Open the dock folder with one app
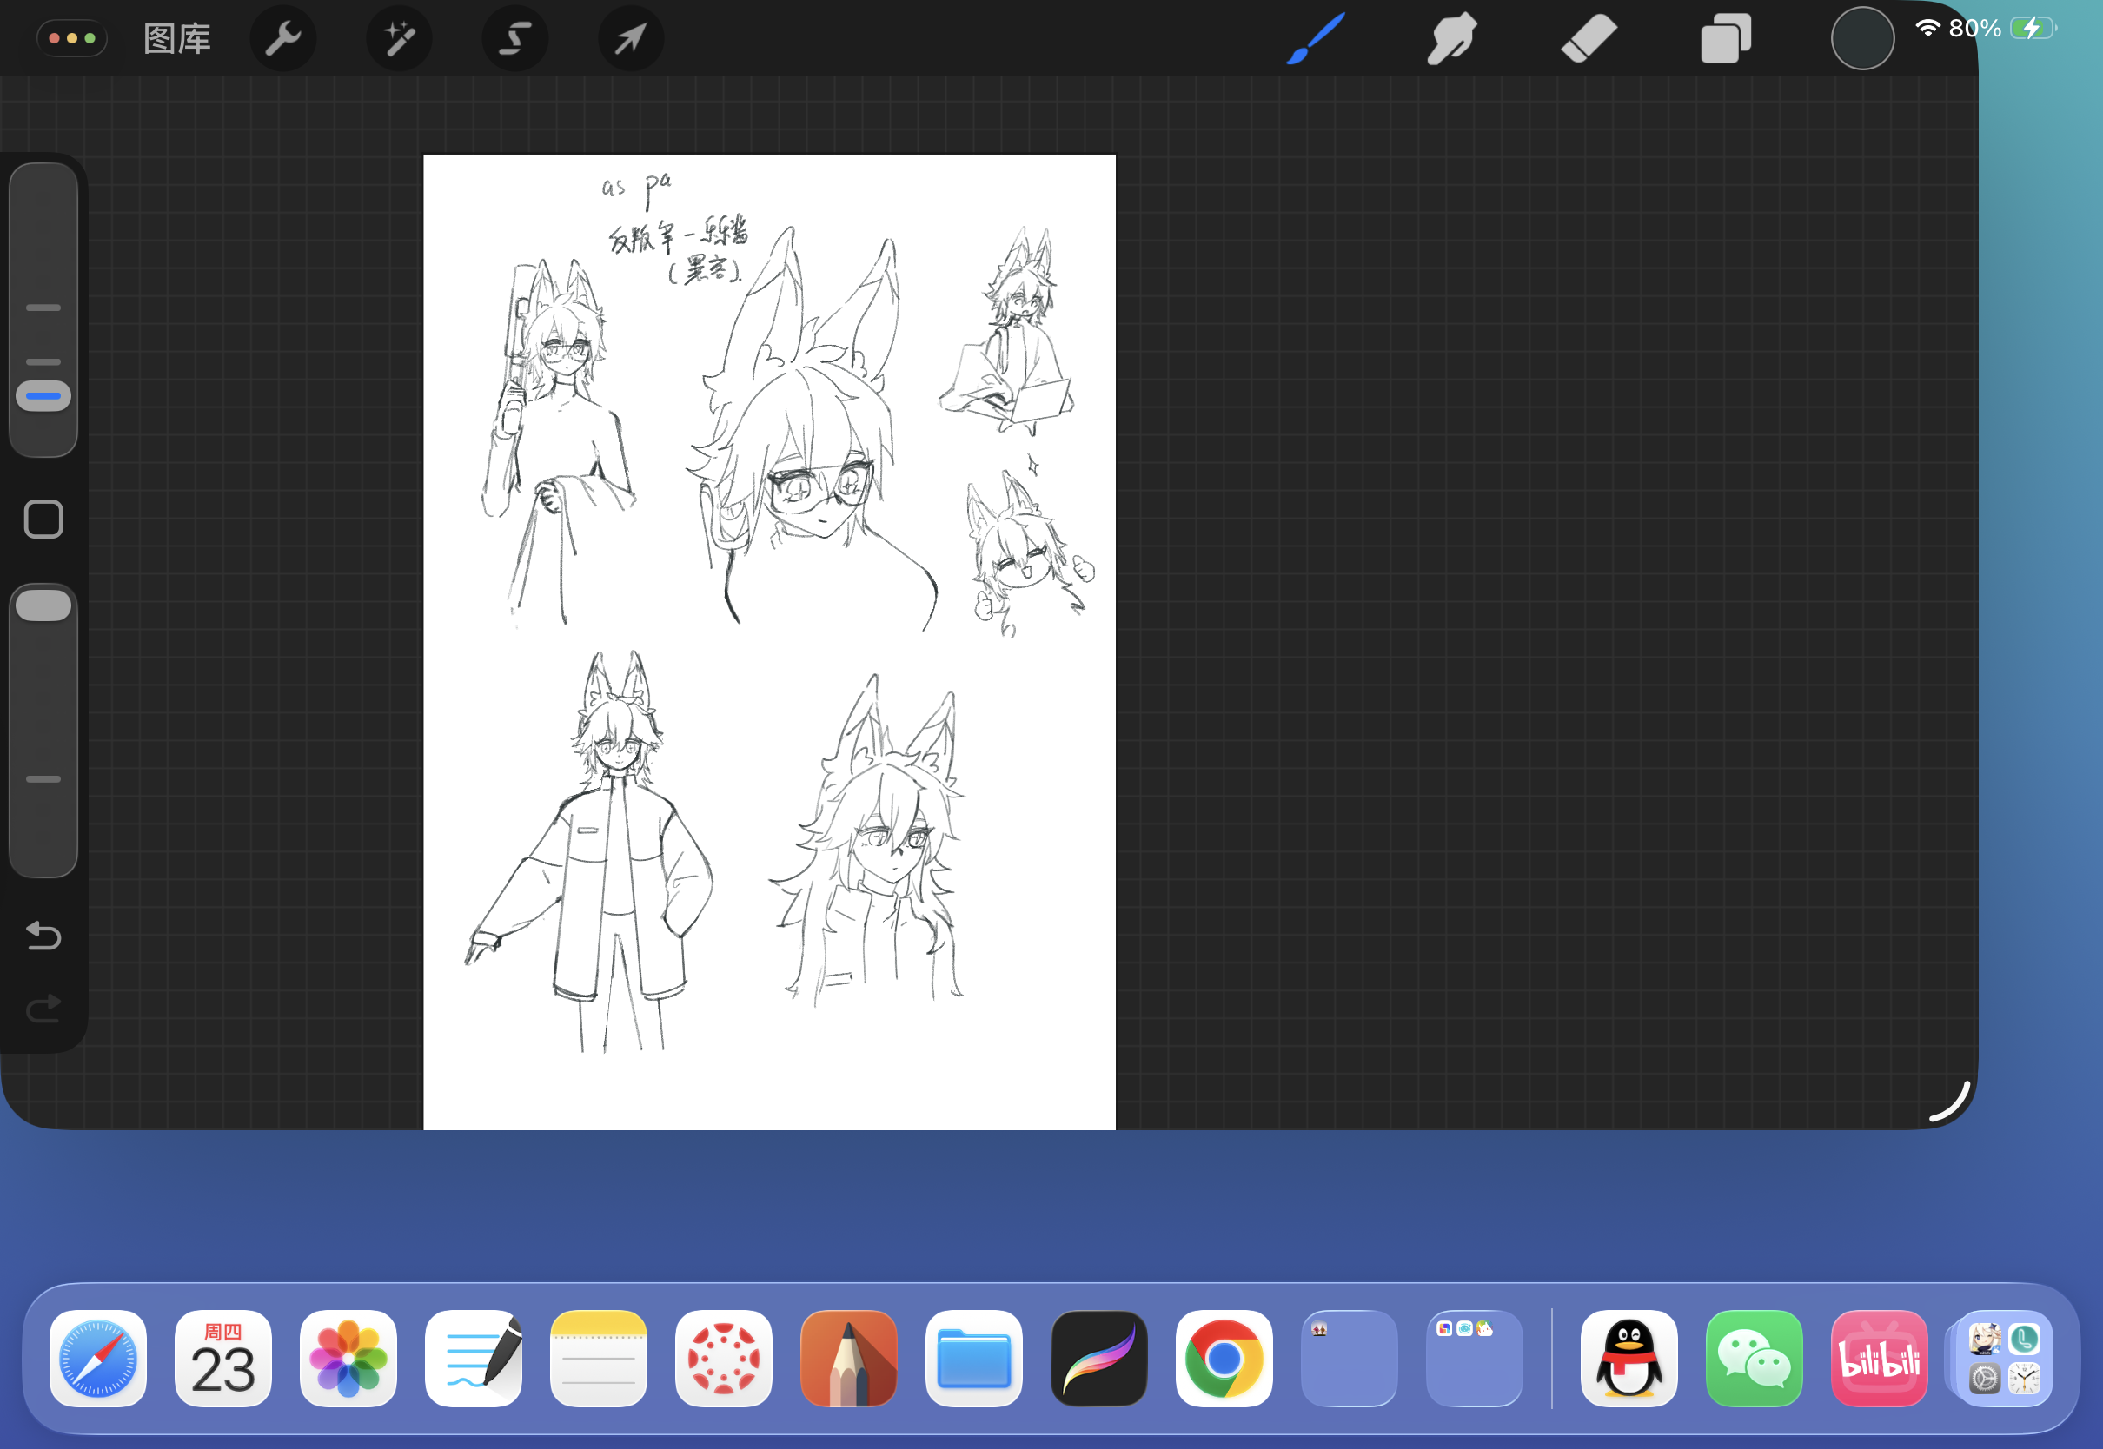2103x1449 pixels. point(1350,1358)
